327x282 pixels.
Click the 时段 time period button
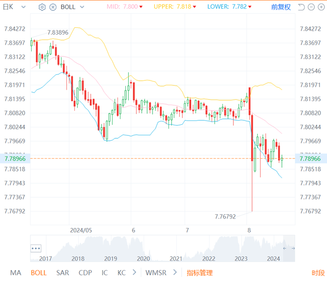[318, 273]
